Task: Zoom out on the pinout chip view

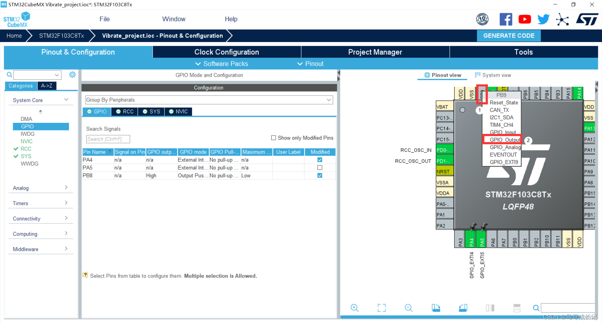Action: click(409, 308)
